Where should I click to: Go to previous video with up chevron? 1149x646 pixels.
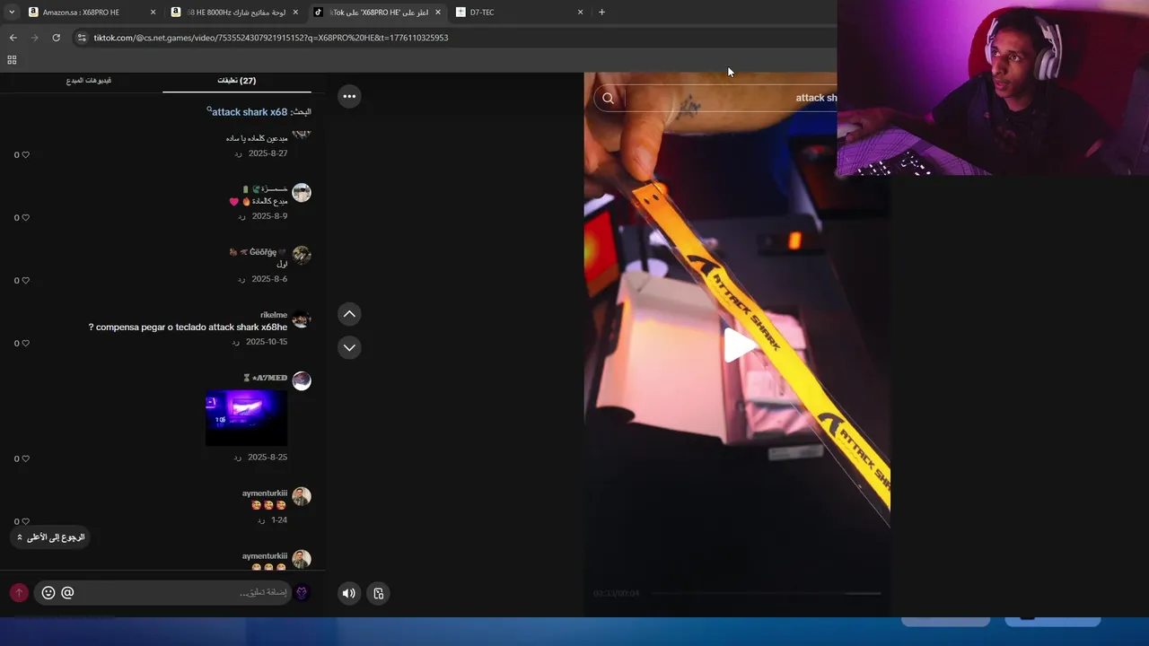(x=349, y=313)
